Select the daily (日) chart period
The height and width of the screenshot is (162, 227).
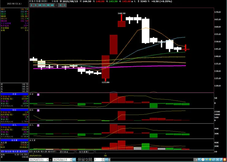pyautogui.click(x=56, y=5)
